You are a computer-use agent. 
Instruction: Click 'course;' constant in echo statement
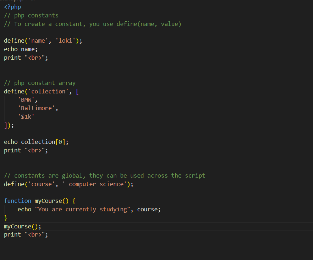point(149,210)
